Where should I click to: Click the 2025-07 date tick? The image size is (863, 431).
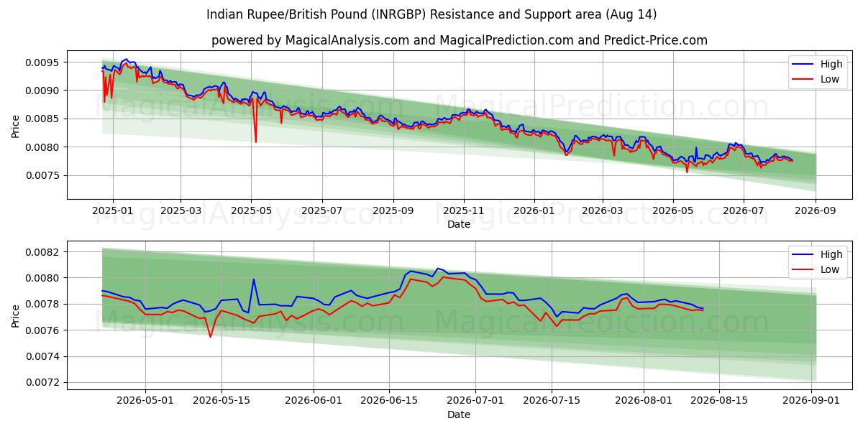(x=321, y=210)
